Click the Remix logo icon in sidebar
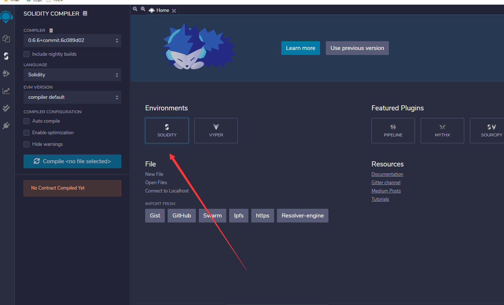504x305 pixels. point(7,17)
